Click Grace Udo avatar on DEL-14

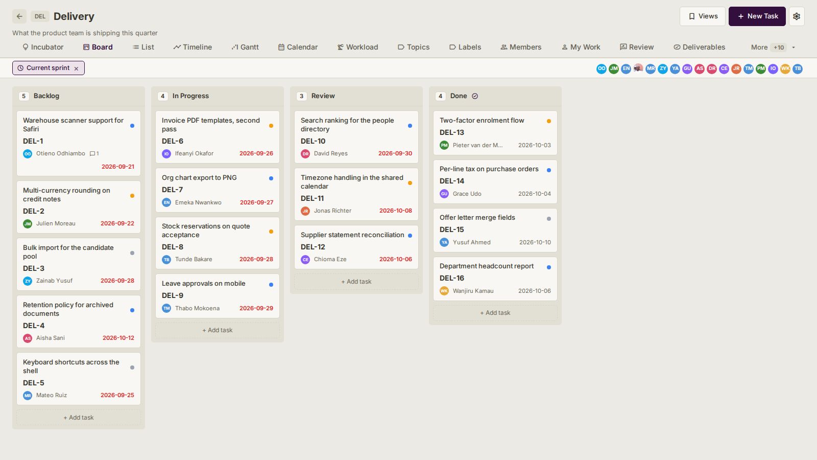click(x=444, y=194)
